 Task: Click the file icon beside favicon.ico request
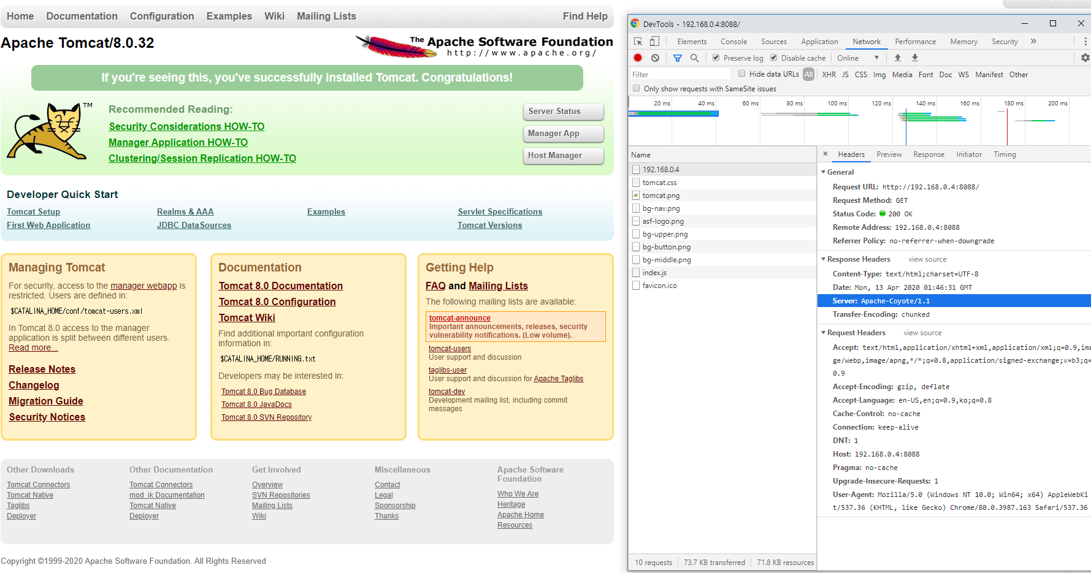[636, 286]
